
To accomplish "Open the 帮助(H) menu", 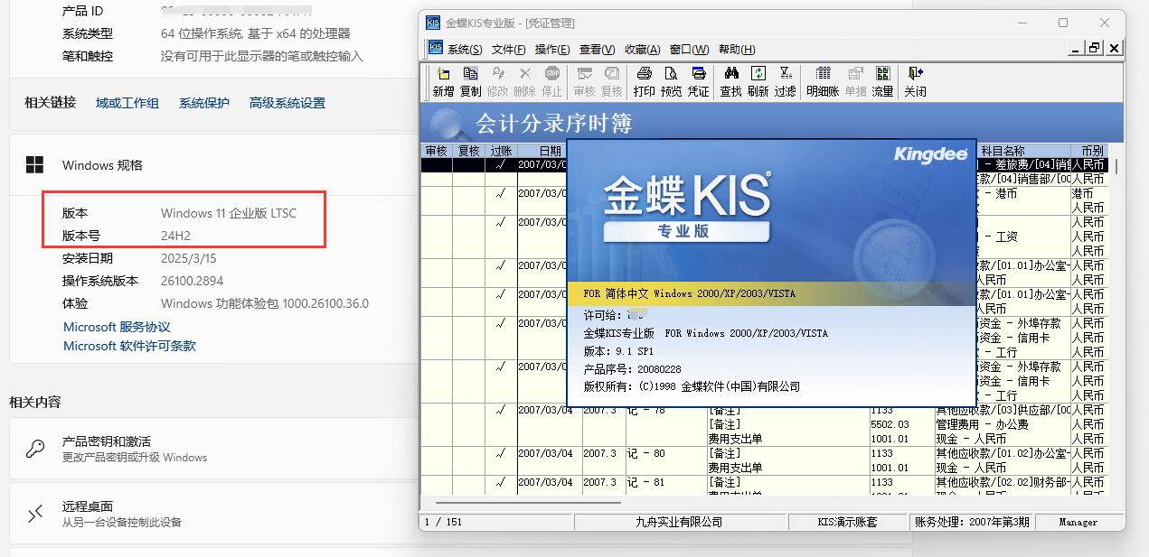I will point(737,50).
